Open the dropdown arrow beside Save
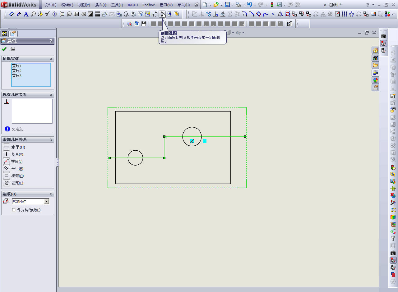The width and height of the screenshot is (398, 292). point(233,5)
